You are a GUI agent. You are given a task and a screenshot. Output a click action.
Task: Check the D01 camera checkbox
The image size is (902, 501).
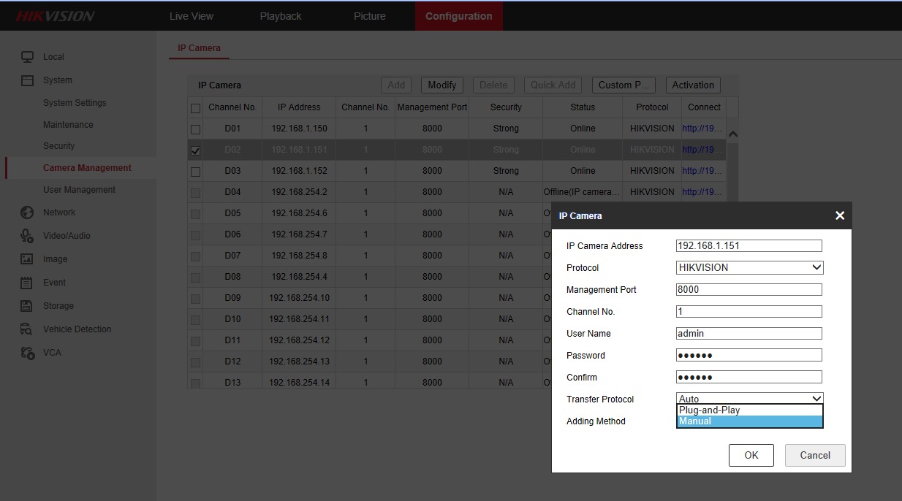[195, 129]
